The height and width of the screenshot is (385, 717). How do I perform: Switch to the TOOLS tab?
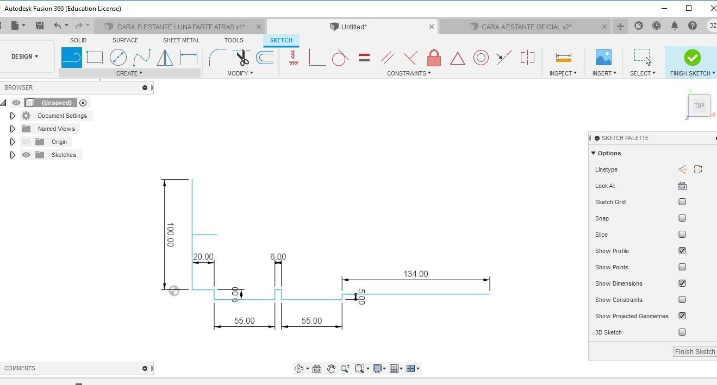coord(234,40)
